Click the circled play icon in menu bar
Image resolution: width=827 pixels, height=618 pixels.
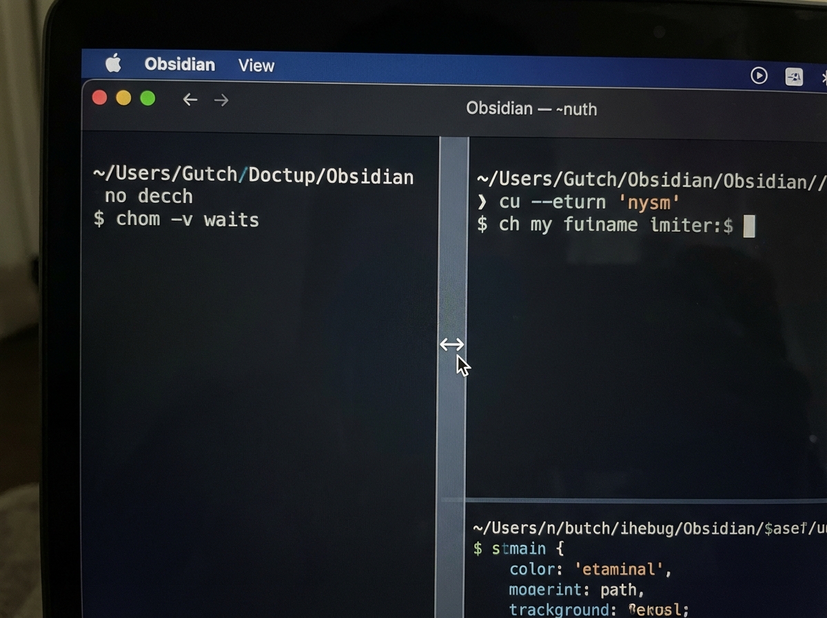[x=759, y=75]
